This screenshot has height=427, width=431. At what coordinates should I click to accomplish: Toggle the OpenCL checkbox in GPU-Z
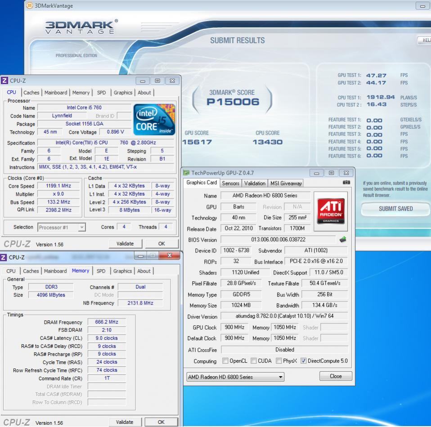(x=225, y=361)
